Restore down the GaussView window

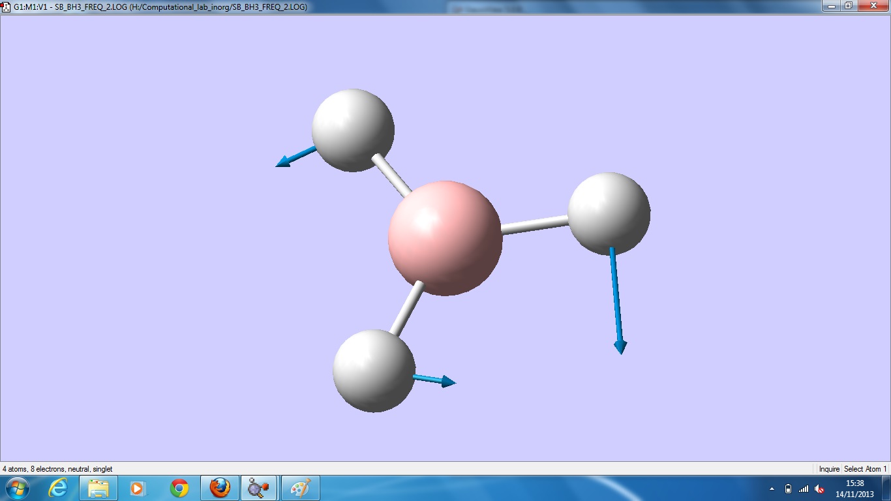pos(849,6)
